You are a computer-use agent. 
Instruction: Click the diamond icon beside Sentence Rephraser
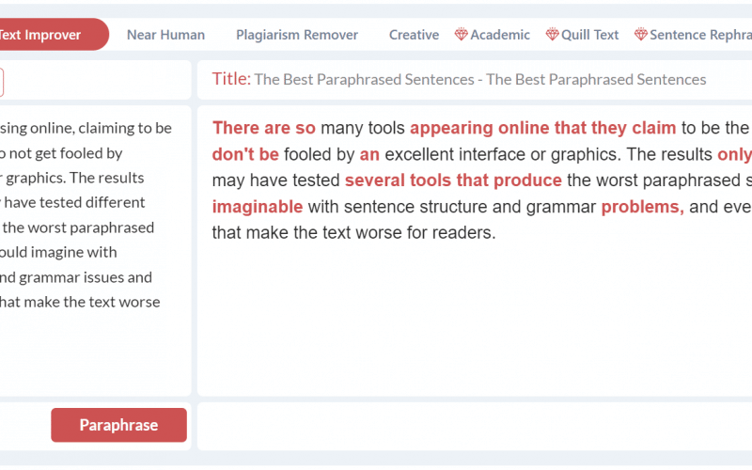641,35
